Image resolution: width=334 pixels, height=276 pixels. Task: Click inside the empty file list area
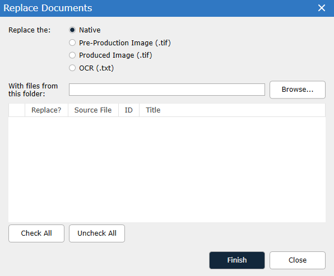pos(167,170)
